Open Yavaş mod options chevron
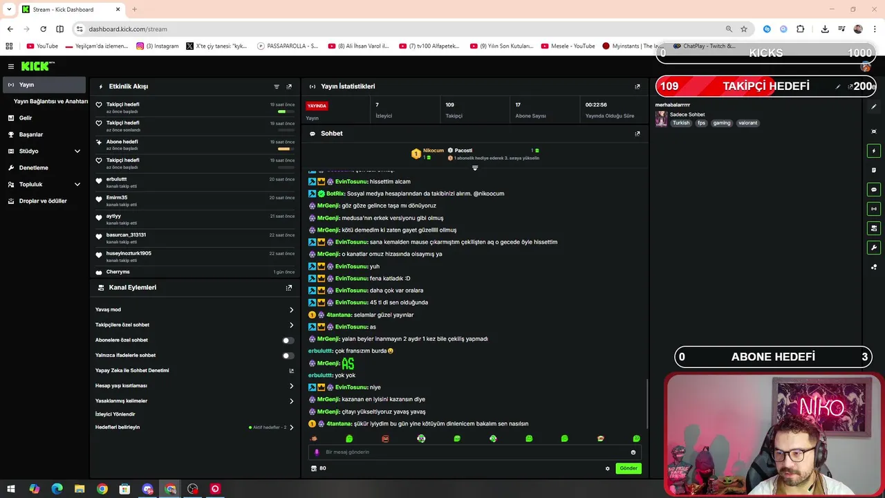Image resolution: width=885 pixels, height=498 pixels. click(x=291, y=310)
